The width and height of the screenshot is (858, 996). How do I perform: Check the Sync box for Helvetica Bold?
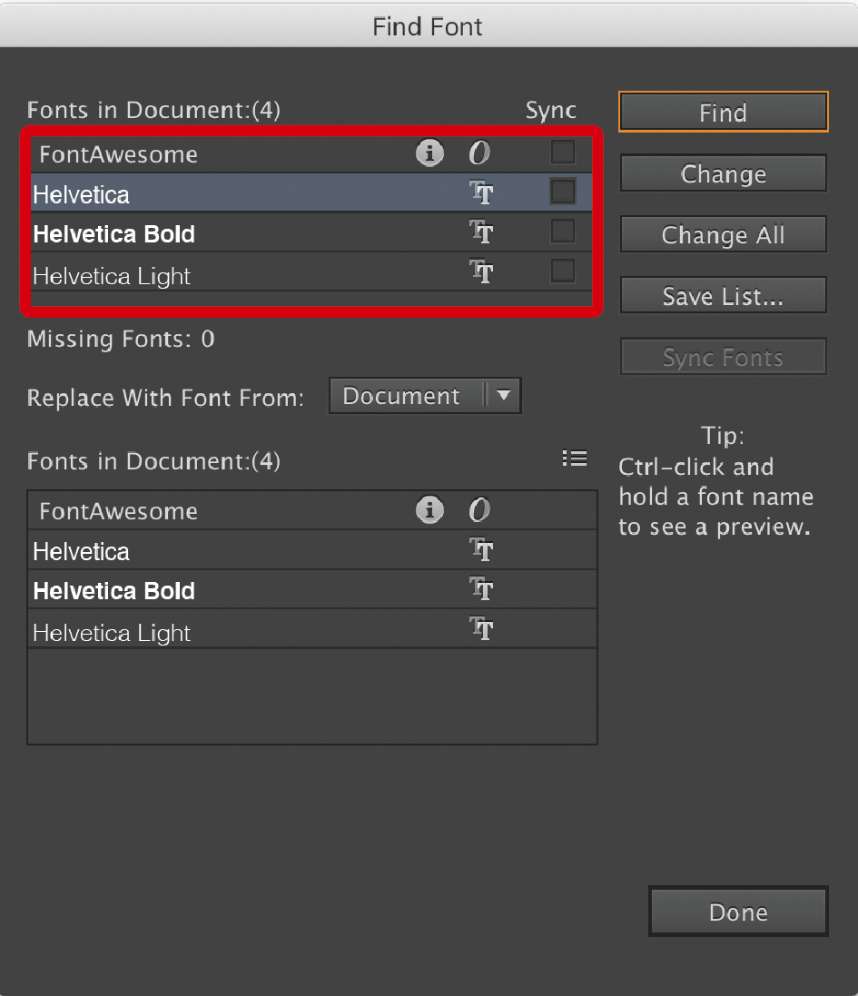pyautogui.click(x=563, y=232)
